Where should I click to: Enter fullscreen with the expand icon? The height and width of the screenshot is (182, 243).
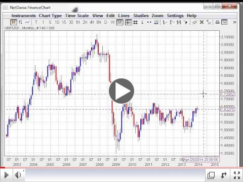237,175
